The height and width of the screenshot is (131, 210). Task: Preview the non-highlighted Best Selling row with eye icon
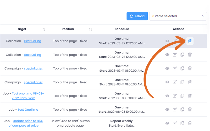click(167, 55)
